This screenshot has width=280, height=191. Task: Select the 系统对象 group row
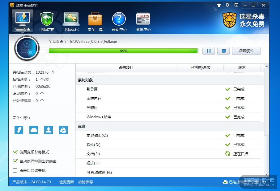coord(170,80)
